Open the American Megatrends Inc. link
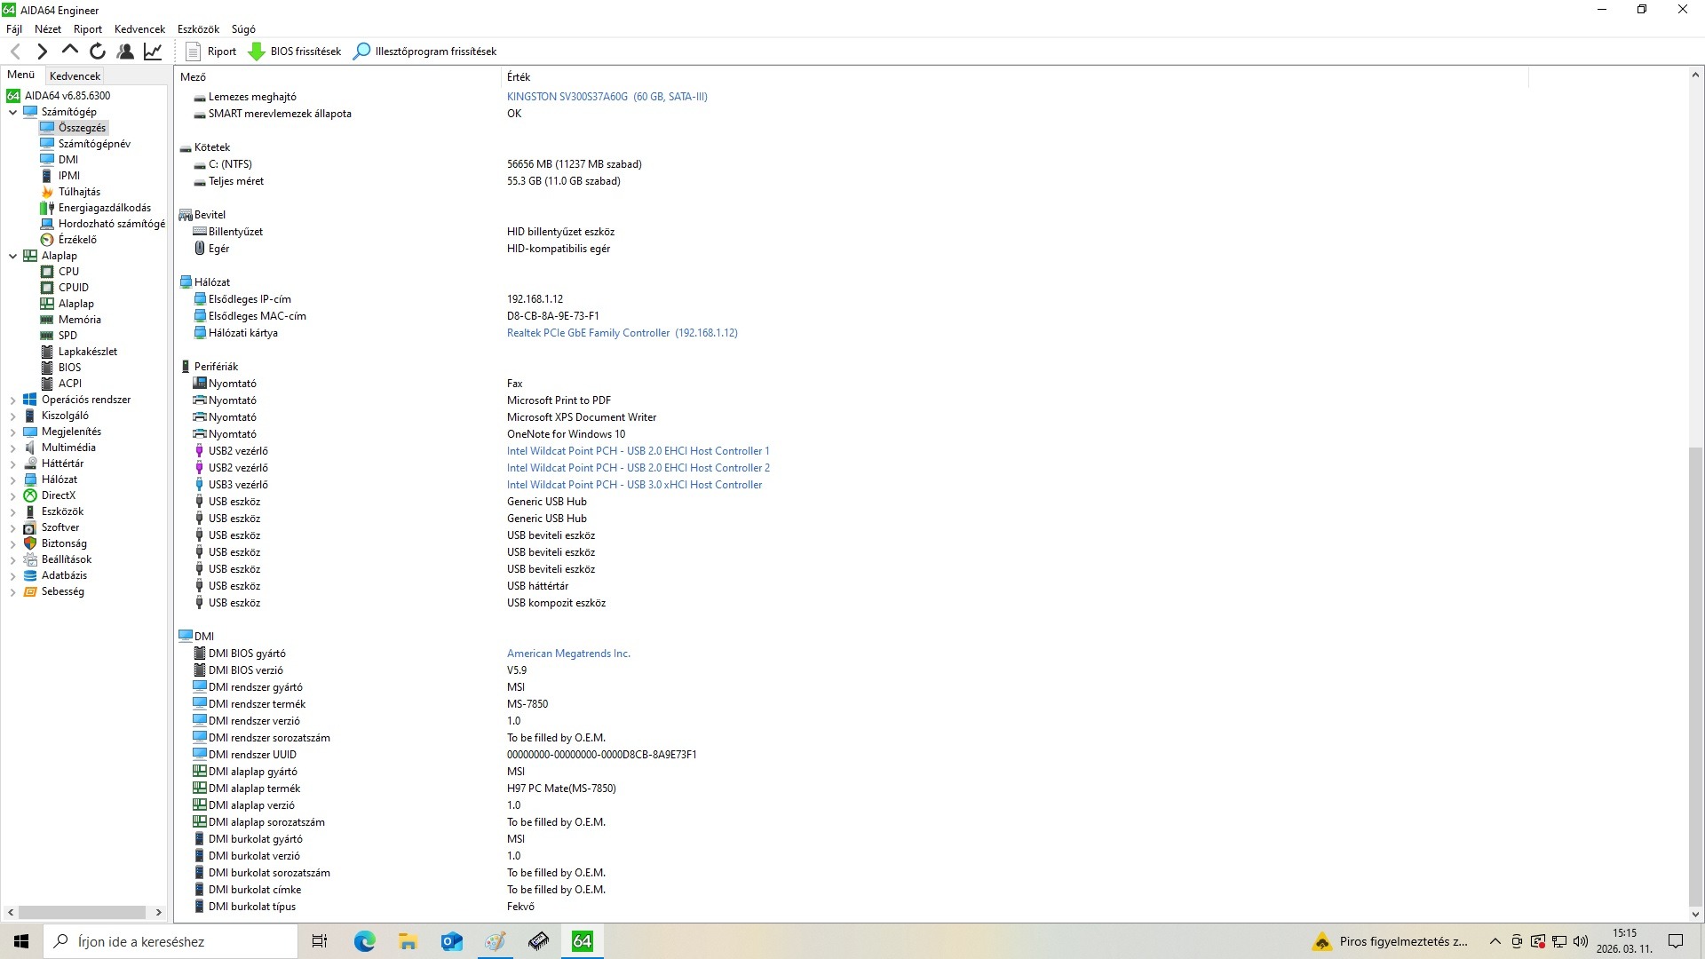Screen dimensions: 1705x959 pyautogui.click(x=568, y=654)
